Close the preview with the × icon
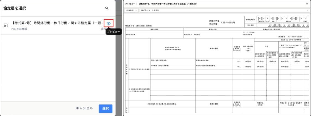The height and width of the screenshot is (116, 313). pos(307,4)
